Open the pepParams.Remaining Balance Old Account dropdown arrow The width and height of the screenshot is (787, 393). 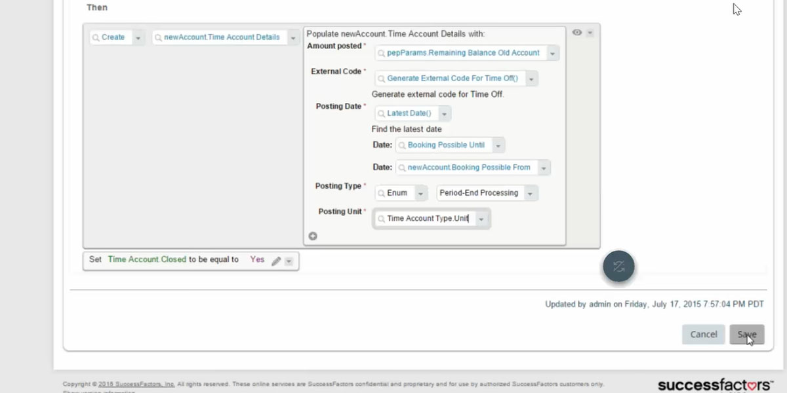[x=552, y=54]
